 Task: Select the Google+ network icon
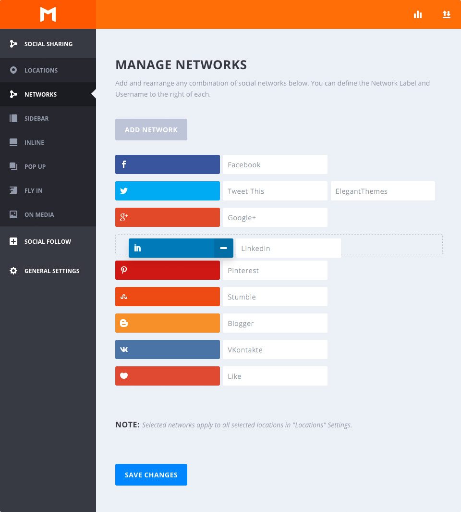point(124,217)
